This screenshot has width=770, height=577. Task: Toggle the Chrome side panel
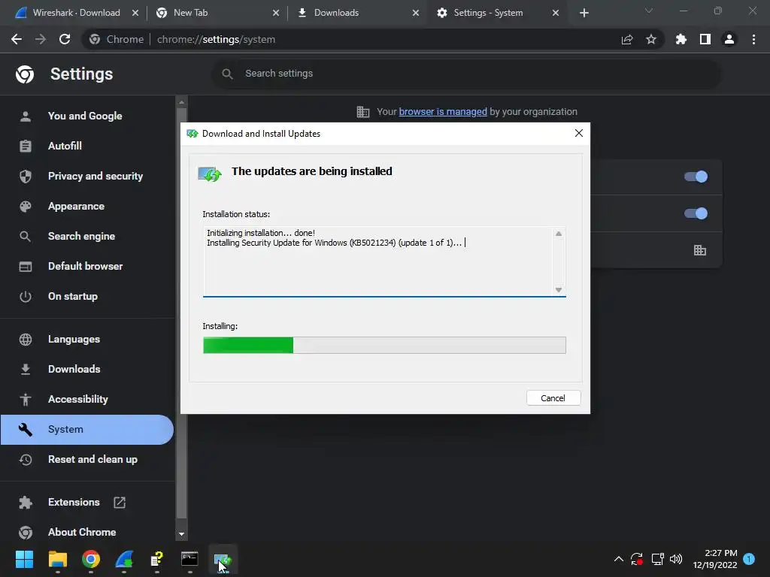[x=705, y=39]
